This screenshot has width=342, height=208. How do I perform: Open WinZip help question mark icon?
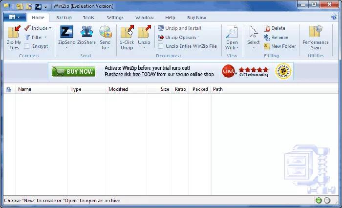point(334,17)
